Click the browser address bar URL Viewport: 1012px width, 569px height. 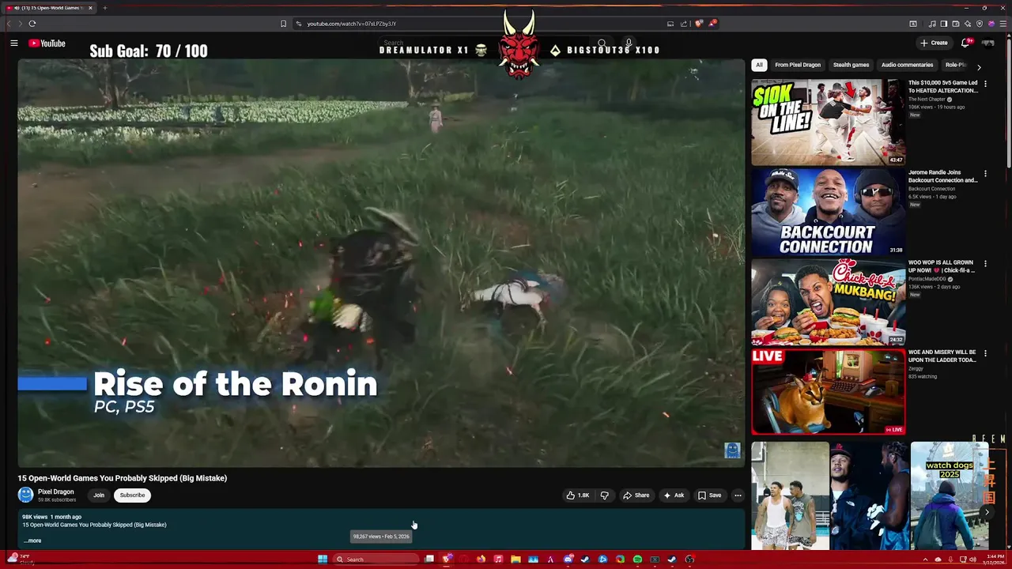pos(352,24)
